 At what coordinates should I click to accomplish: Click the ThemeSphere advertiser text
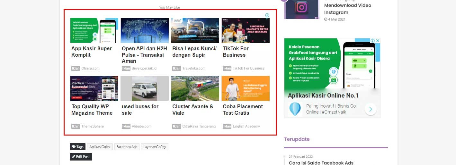93,126
